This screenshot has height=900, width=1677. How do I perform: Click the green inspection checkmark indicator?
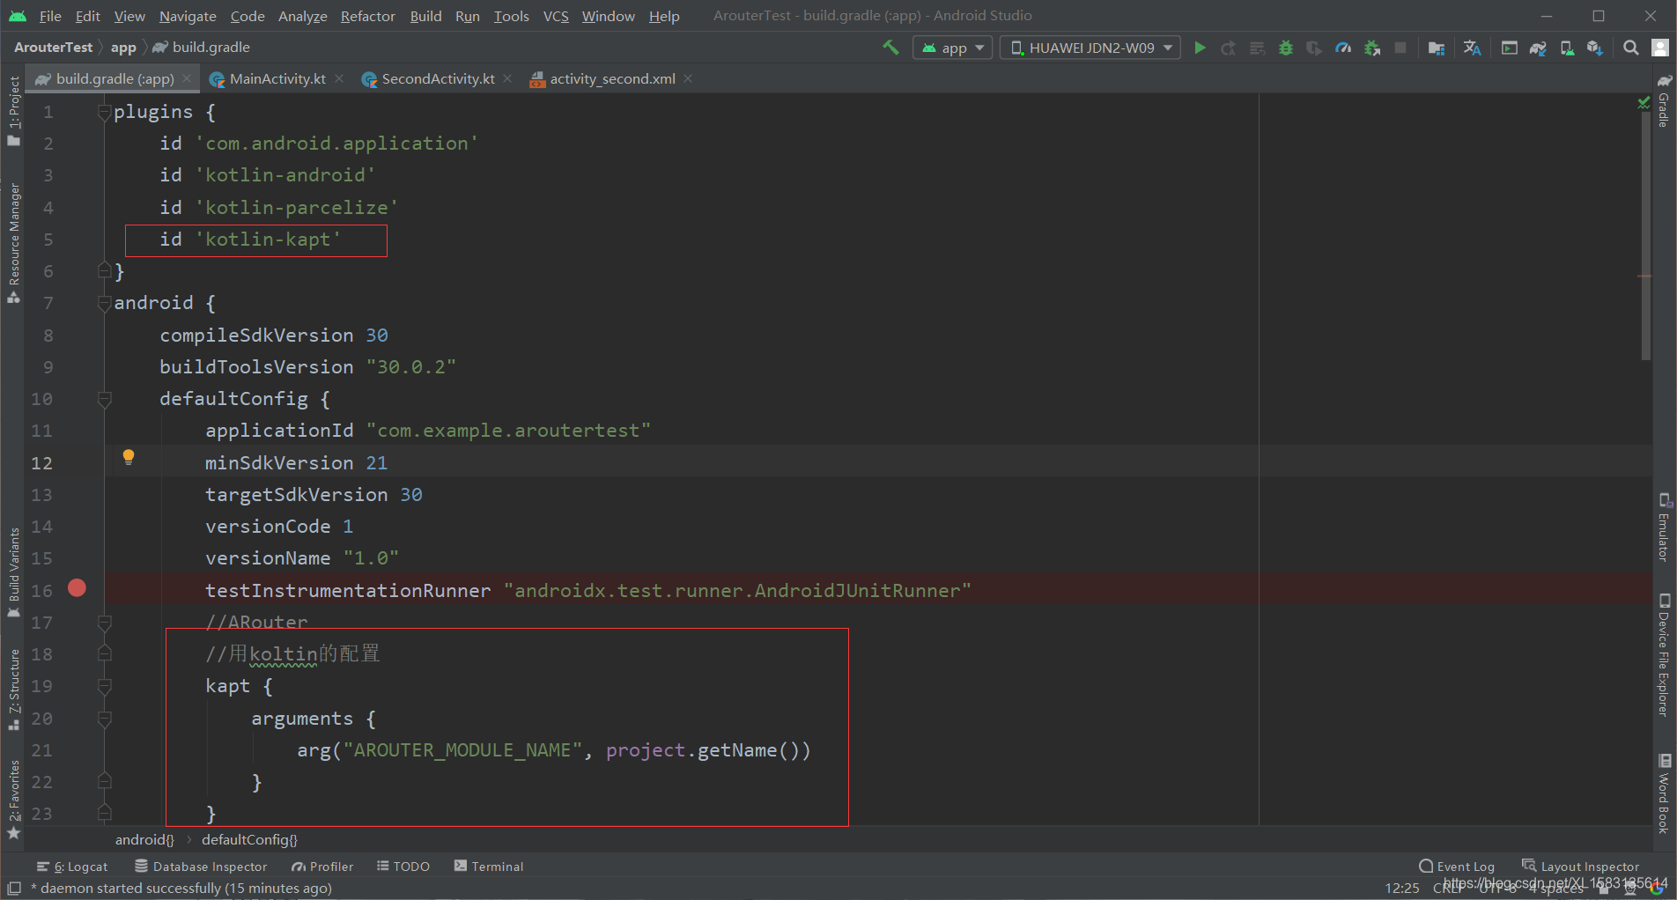click(1644, 103)
